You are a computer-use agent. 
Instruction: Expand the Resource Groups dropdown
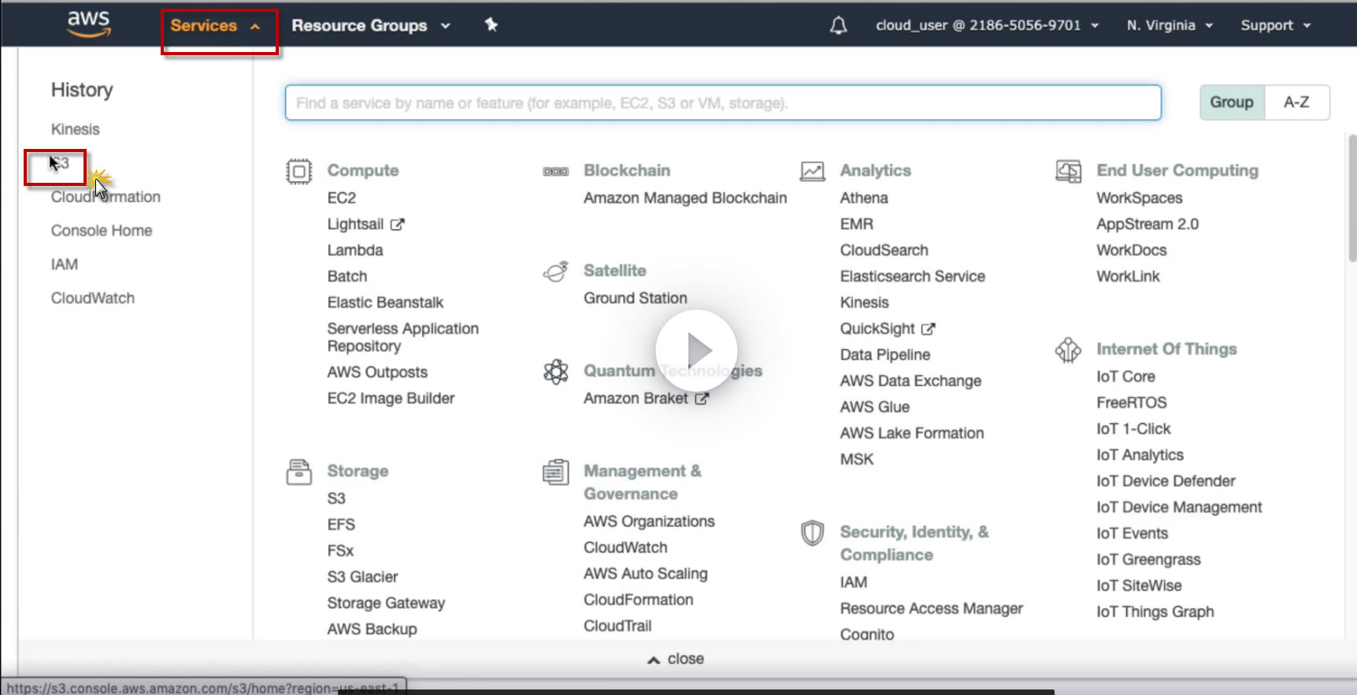[x=370, y=25]
